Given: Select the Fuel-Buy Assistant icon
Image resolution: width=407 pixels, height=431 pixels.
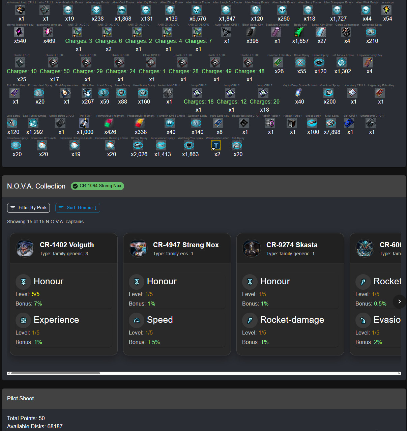Looking at the screenshot, I should (x=65, y=93).
